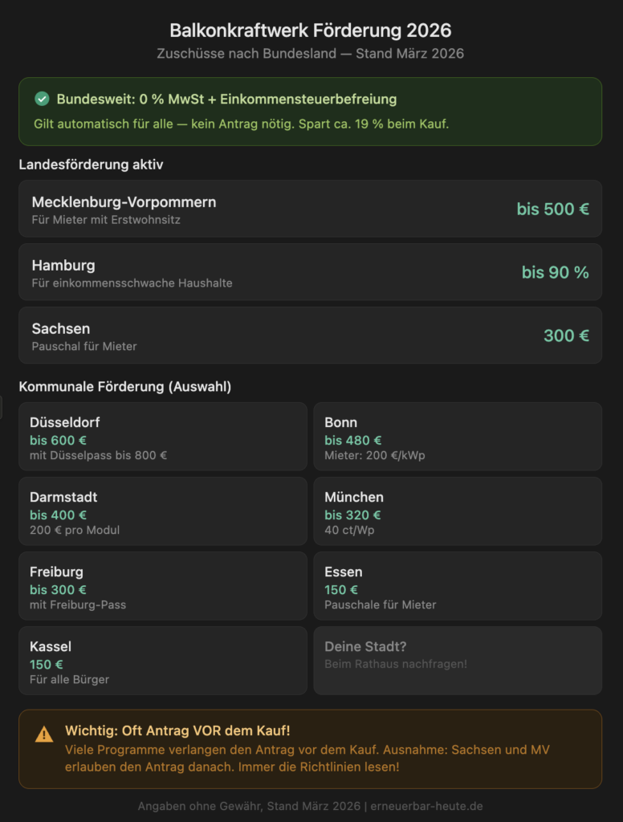Open the erneuerbar-heute.de footer link
This screenshot has width=623, height=822.
[x=426, y=806]
